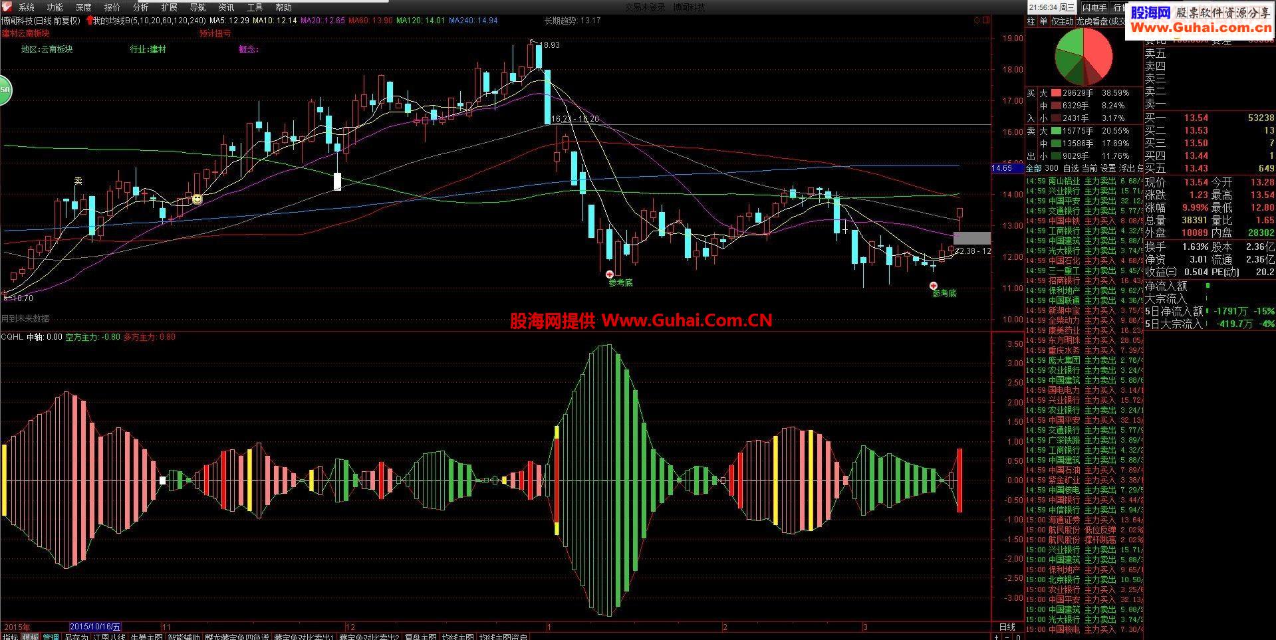Image resolution: width=1276 pixels, height=640 pixels.
Task: Click the 长期趋势: 13.17 readout
Action: tap(573, 21)
